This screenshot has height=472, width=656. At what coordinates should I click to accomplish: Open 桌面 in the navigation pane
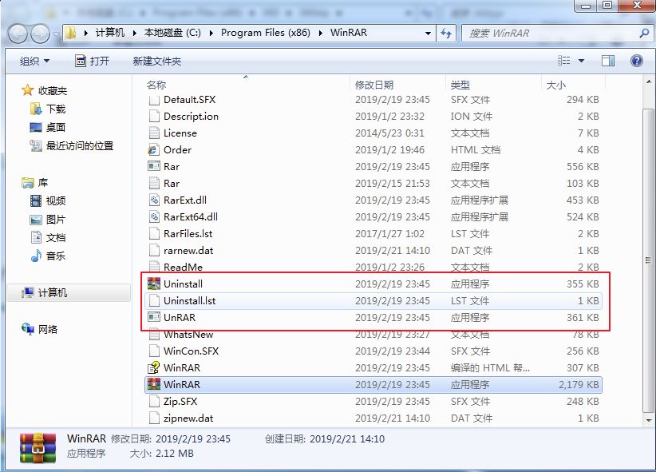click(x=47, y=127)
